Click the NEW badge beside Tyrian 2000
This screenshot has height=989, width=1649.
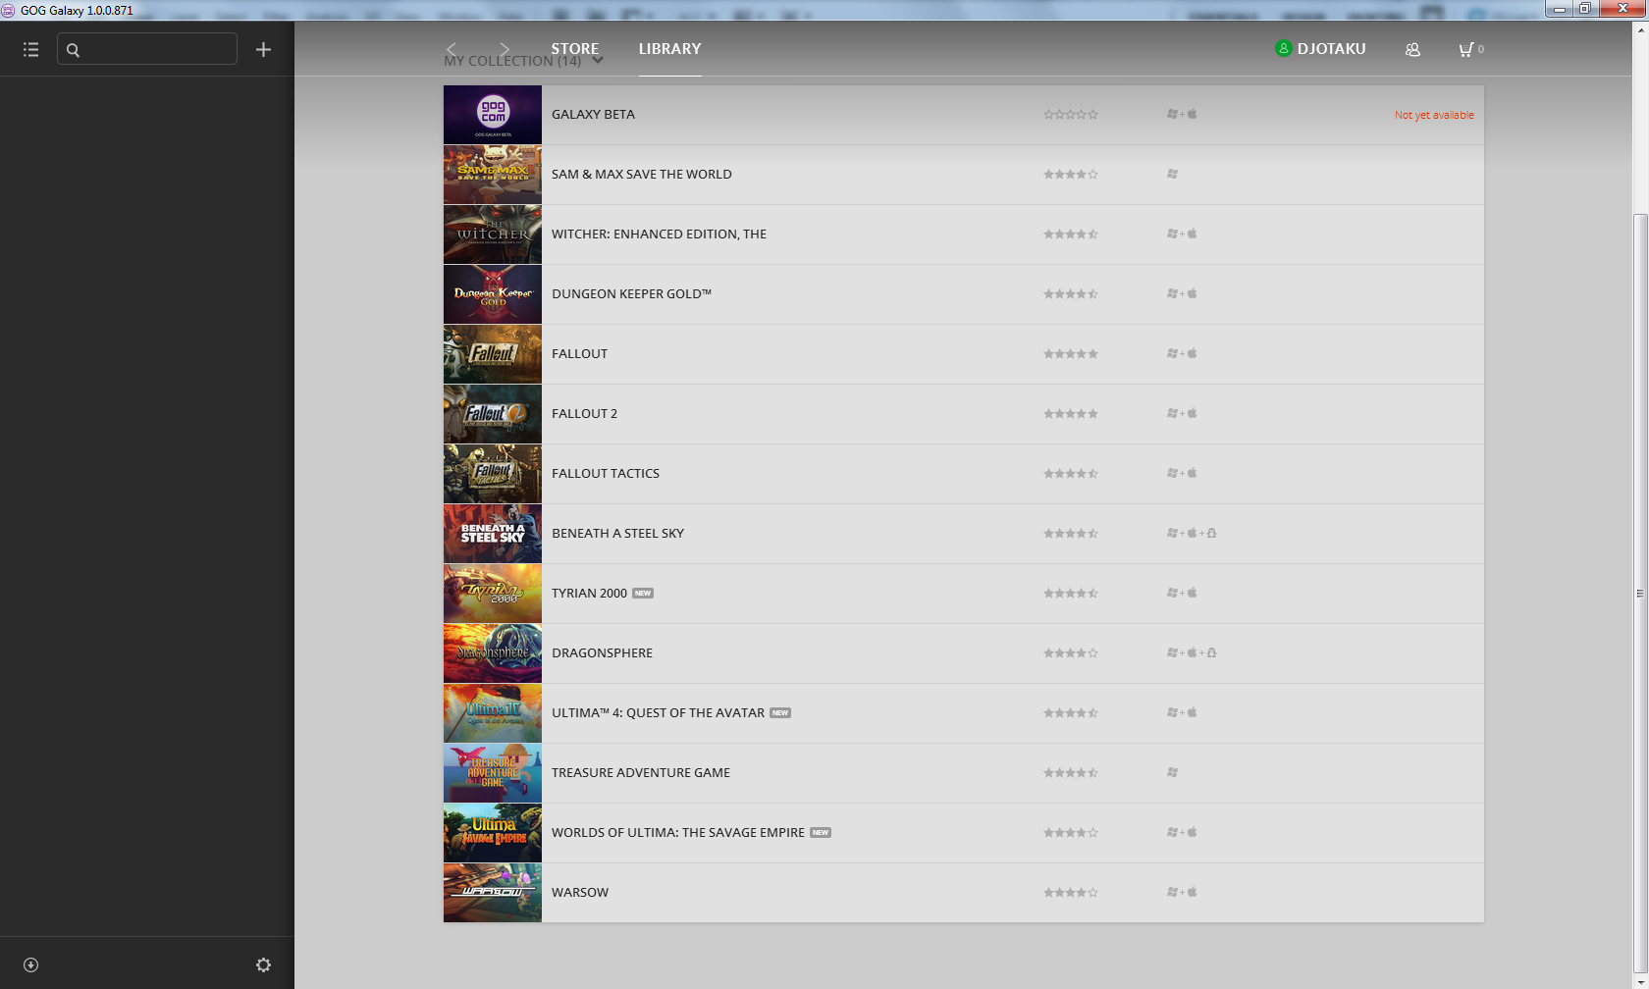tap(643, 594)
